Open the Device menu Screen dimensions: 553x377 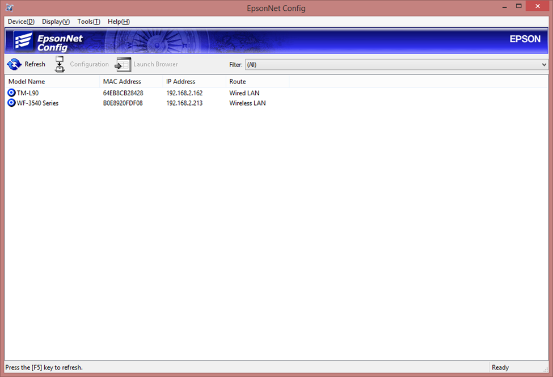coord(21,22)
